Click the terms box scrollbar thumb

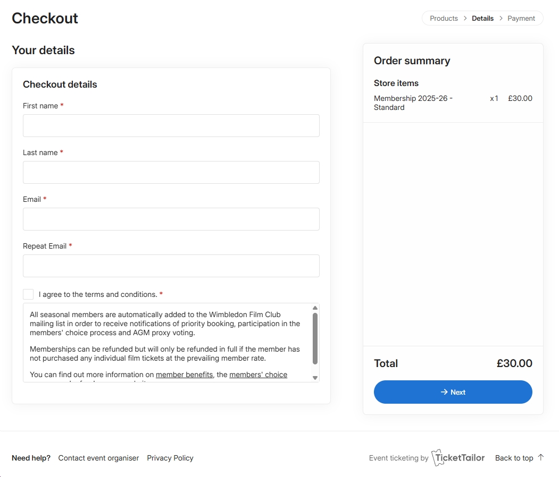[315, 338]
